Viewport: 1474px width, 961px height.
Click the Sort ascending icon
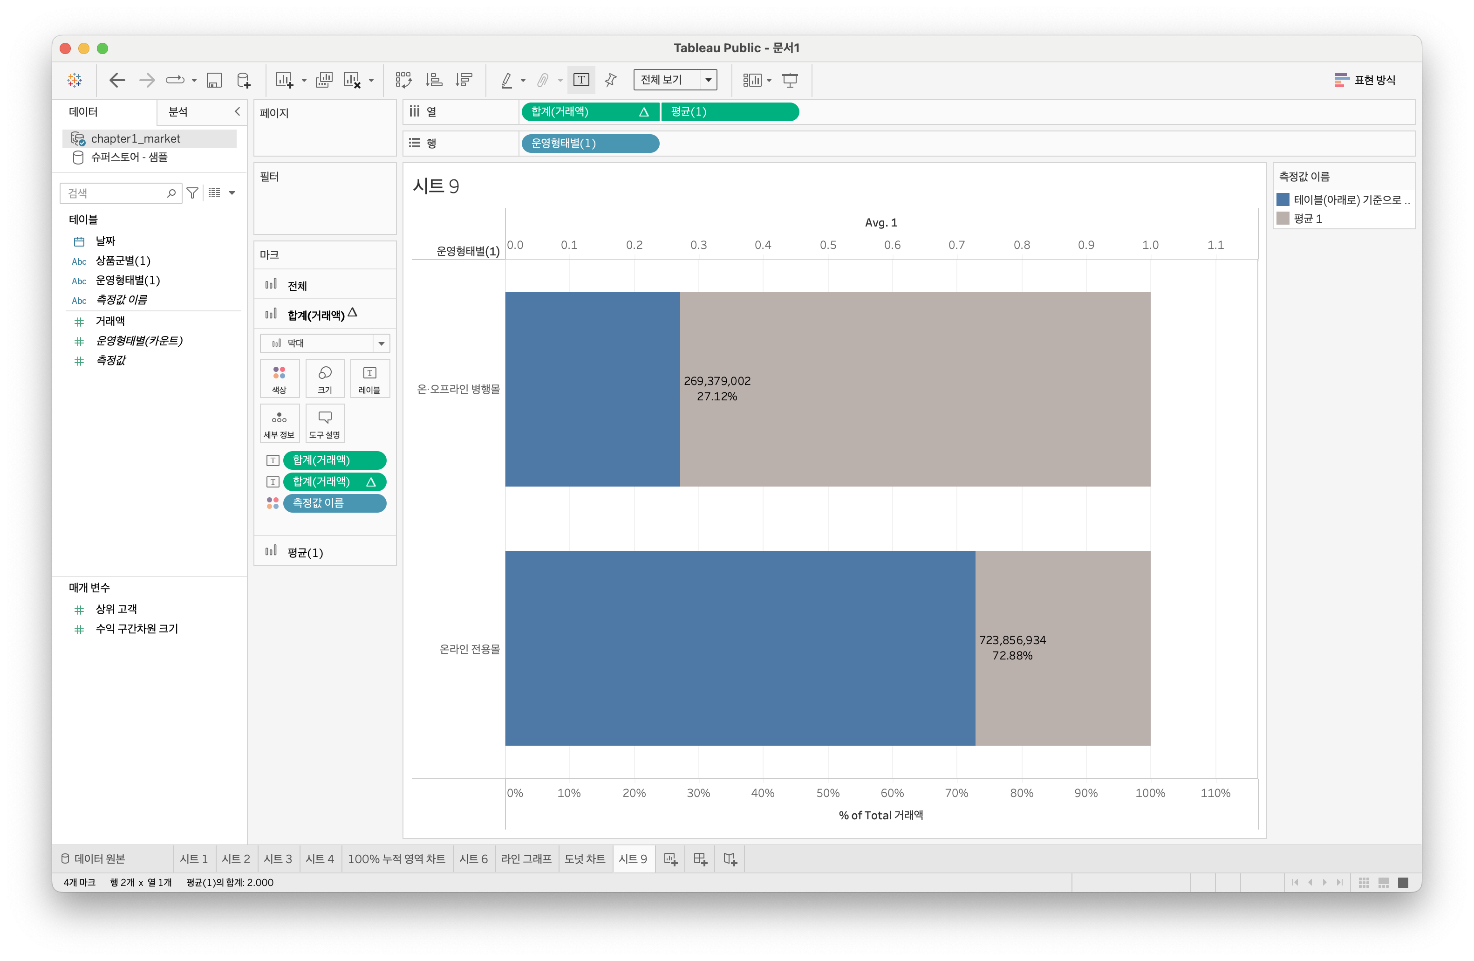(434, 80)
